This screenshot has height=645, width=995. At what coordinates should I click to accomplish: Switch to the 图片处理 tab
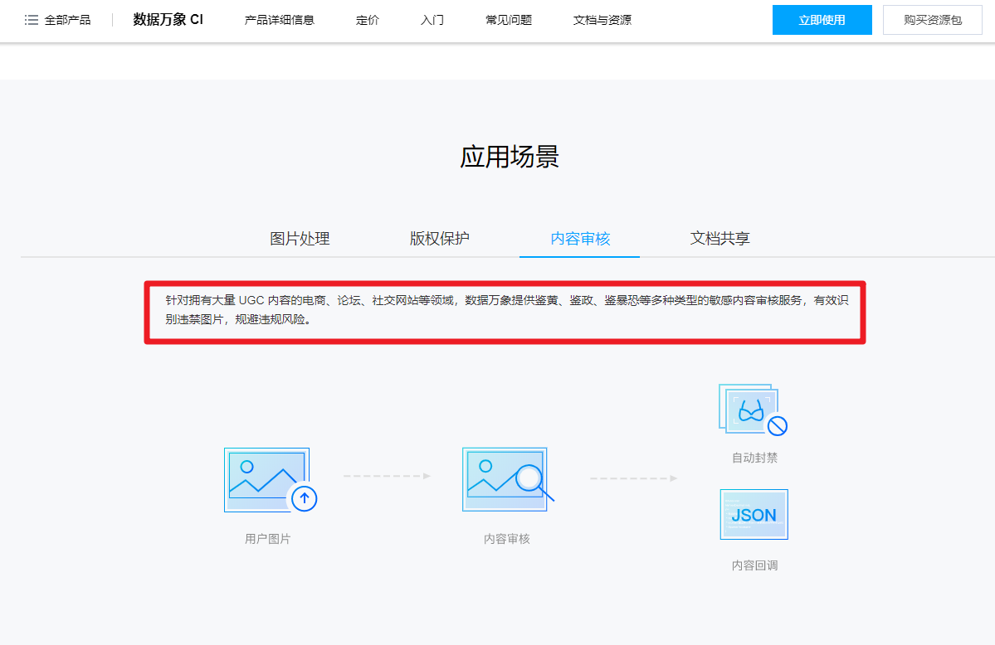click(x=300, y=239)
